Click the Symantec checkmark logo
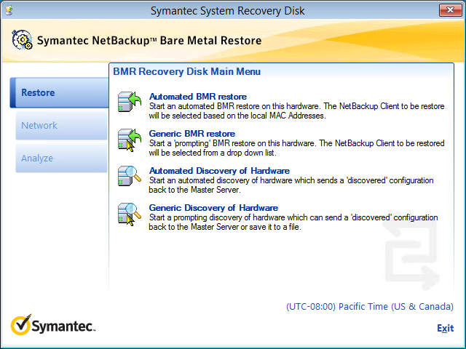This screenshot has width=466, height=349. pyautogui.click(x=21, y=324)
